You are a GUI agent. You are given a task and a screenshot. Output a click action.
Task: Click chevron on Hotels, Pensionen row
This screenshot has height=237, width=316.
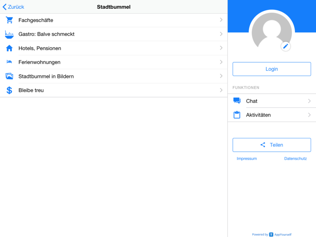tap(221, 48)
